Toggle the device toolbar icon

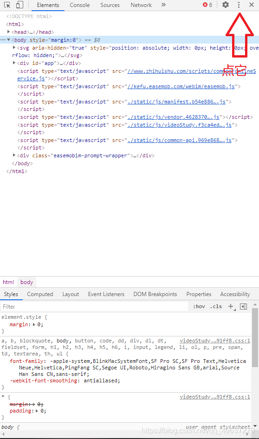pos(19,5)
